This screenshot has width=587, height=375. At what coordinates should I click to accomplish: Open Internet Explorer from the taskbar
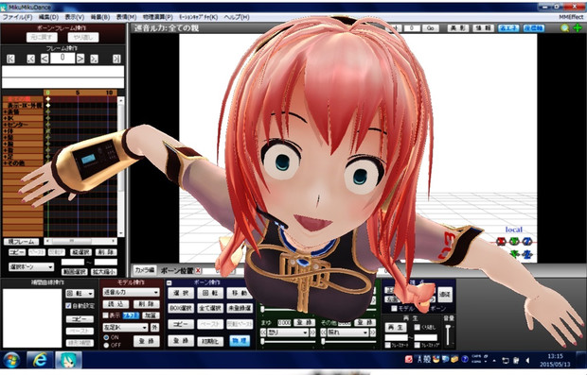click(40, 360)
